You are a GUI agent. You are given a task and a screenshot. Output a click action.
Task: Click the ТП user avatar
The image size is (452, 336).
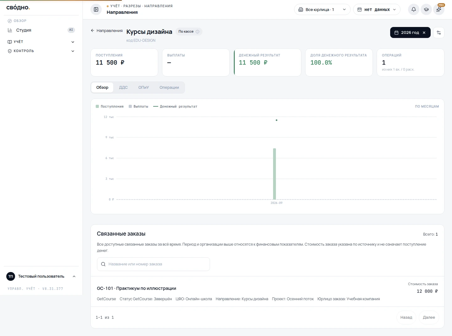[11, 276]
